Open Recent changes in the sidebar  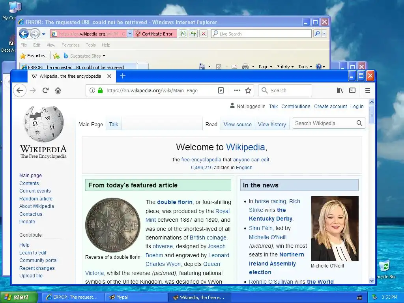(37, 268)
